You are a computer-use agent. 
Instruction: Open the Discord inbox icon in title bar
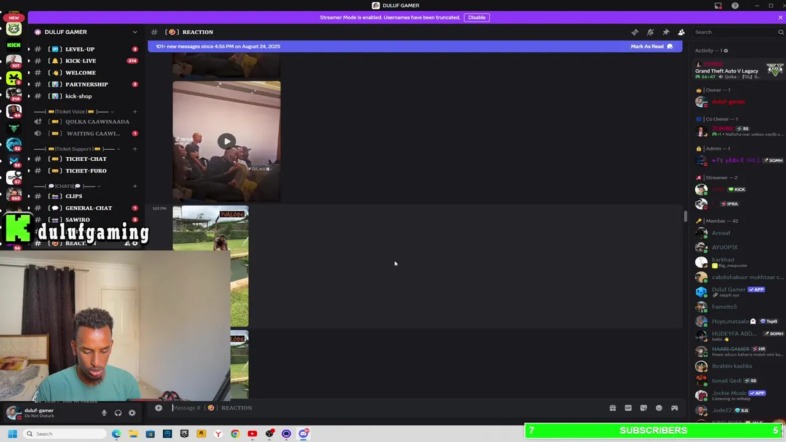pos(718,6)
